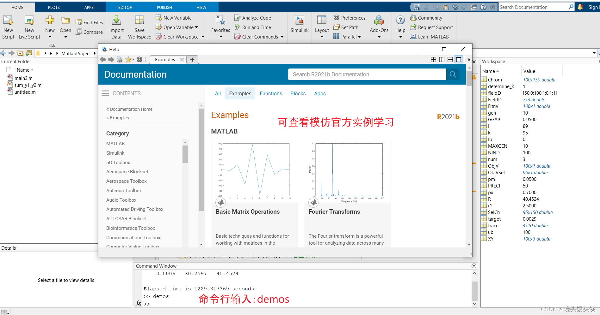Click the toolbar save icon at top right
600x315 pixels.
(x=417, y=7)
